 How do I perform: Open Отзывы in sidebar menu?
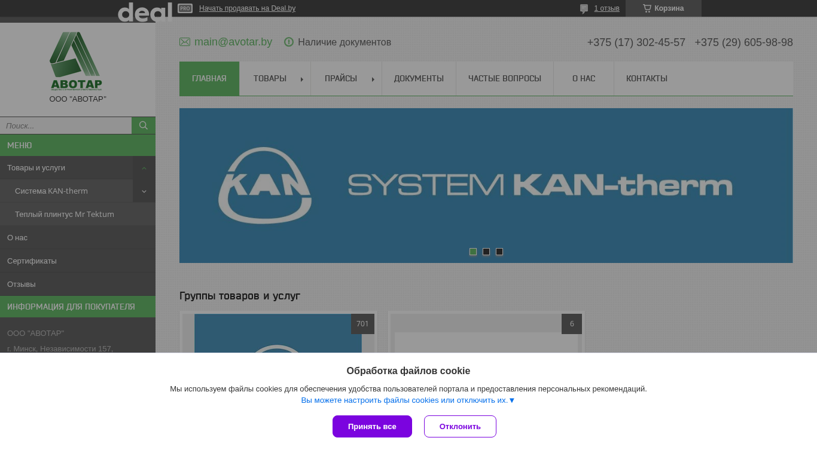[x=78, y=284]
